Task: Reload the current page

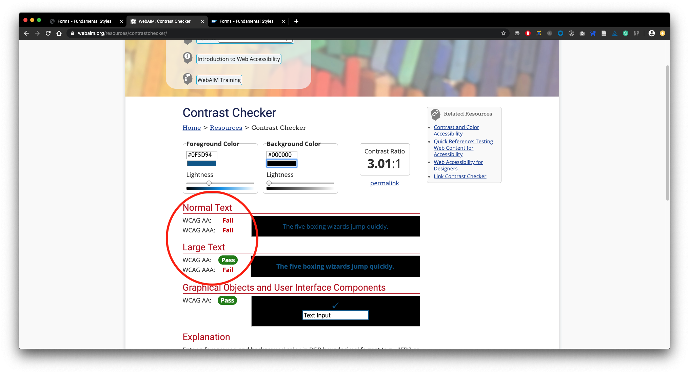Action: [x=48, y=33]
